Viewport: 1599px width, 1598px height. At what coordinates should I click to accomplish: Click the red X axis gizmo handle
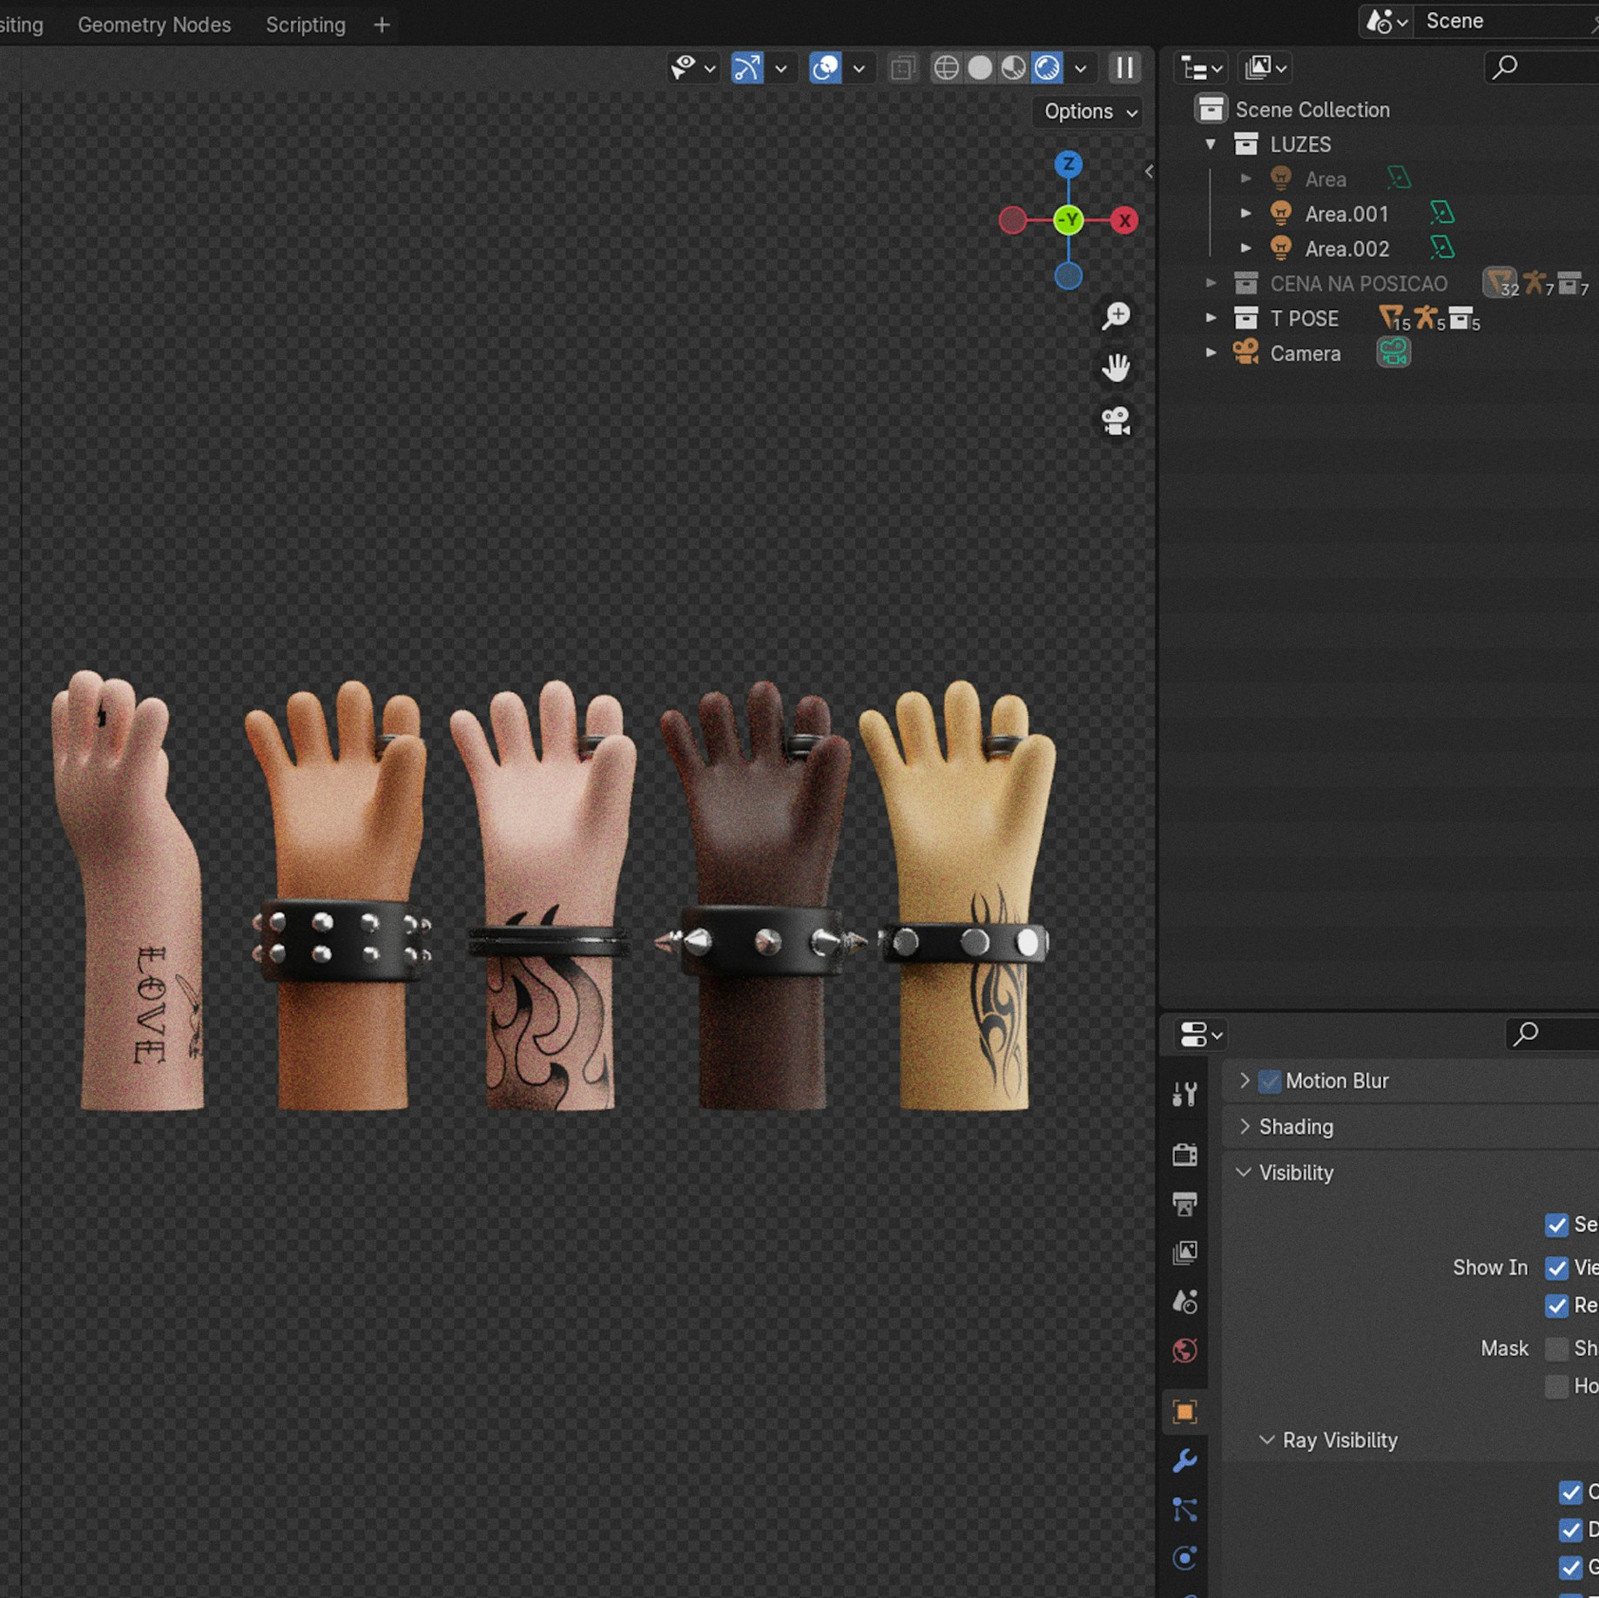tap(1124, 220)
